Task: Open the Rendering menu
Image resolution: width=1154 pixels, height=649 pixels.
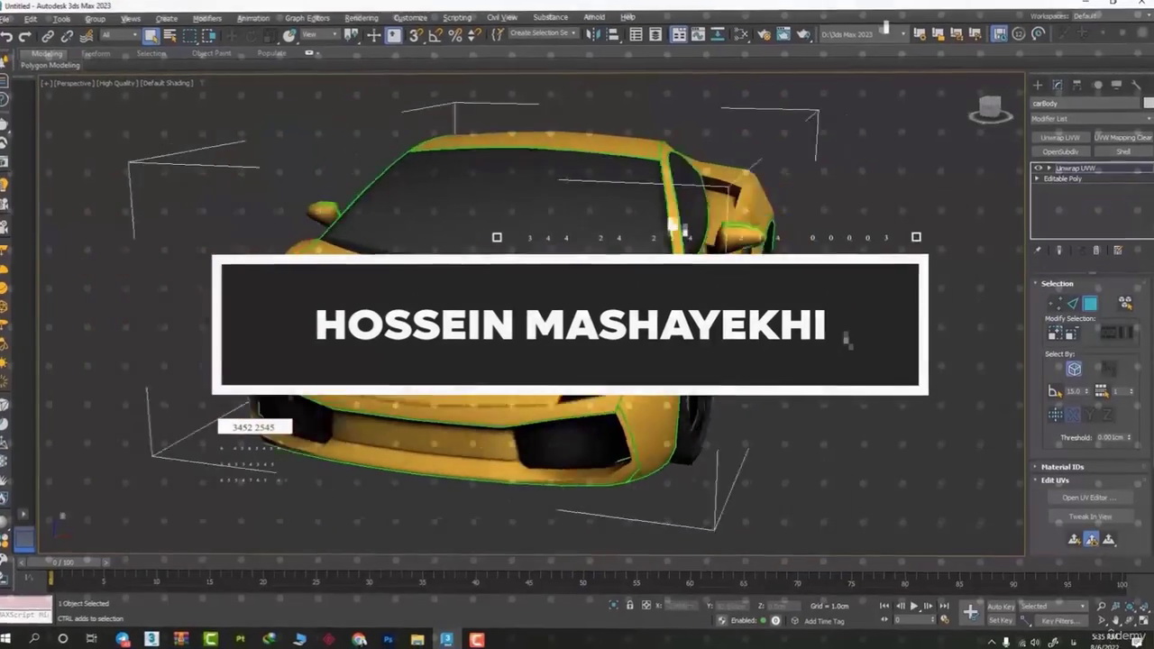Action: [x=361, y=18]
